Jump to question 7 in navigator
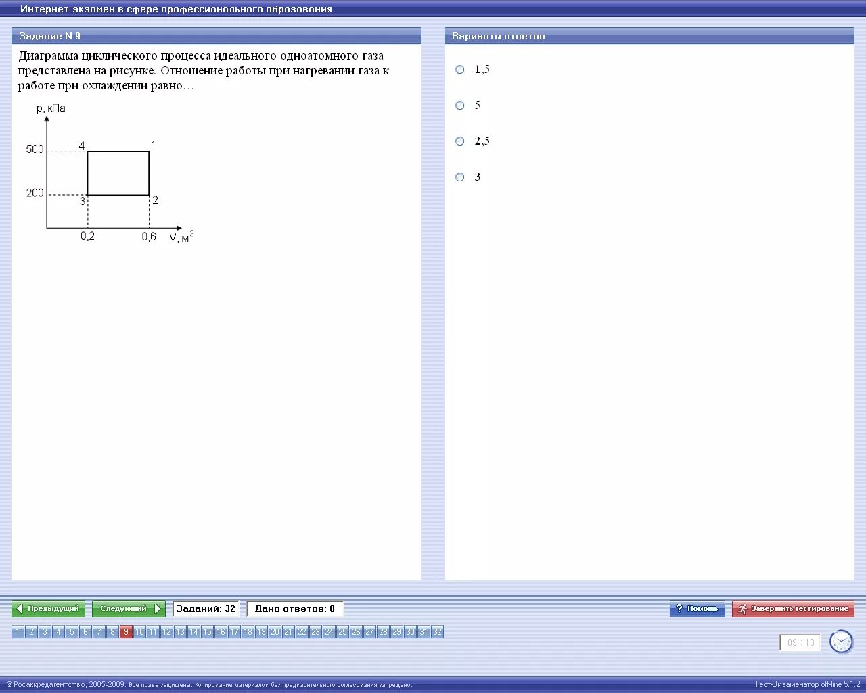Image resolution: width=866 pixels, height=693 pixels. [99, 632]
